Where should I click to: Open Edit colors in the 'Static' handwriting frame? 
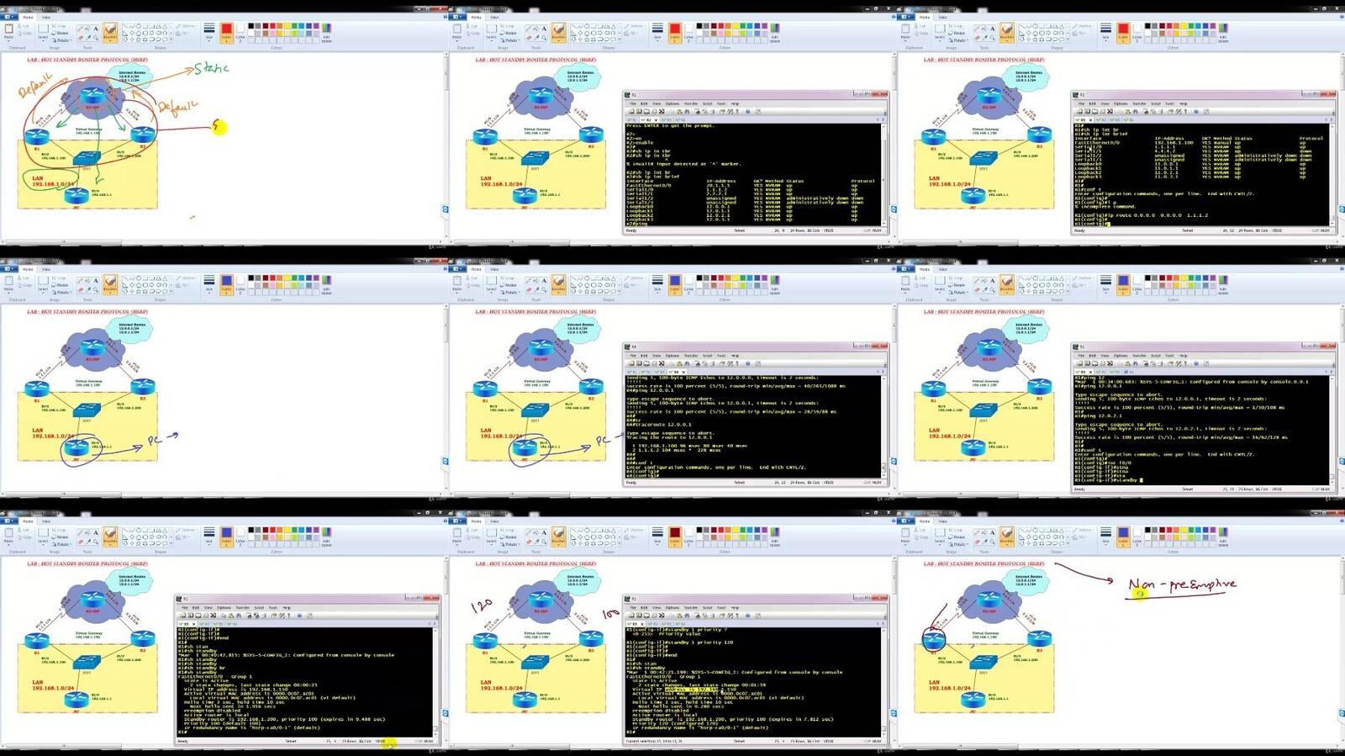327,31
